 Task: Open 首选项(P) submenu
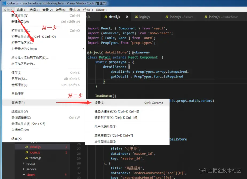coord(44,103)
